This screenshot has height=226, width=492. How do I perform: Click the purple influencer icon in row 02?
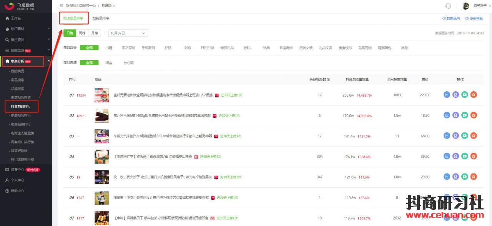click(455, 115)
